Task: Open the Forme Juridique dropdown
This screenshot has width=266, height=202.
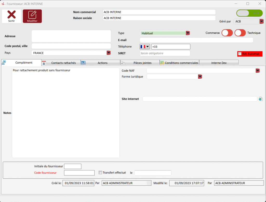Action: pyautogui.click(x=200, y=76)
